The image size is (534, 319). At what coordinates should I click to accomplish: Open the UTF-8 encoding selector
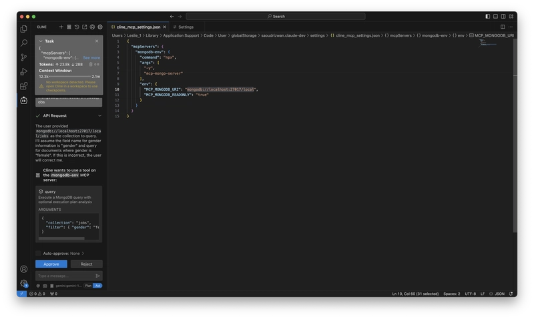pyautogui.click(x=471, y=294)
